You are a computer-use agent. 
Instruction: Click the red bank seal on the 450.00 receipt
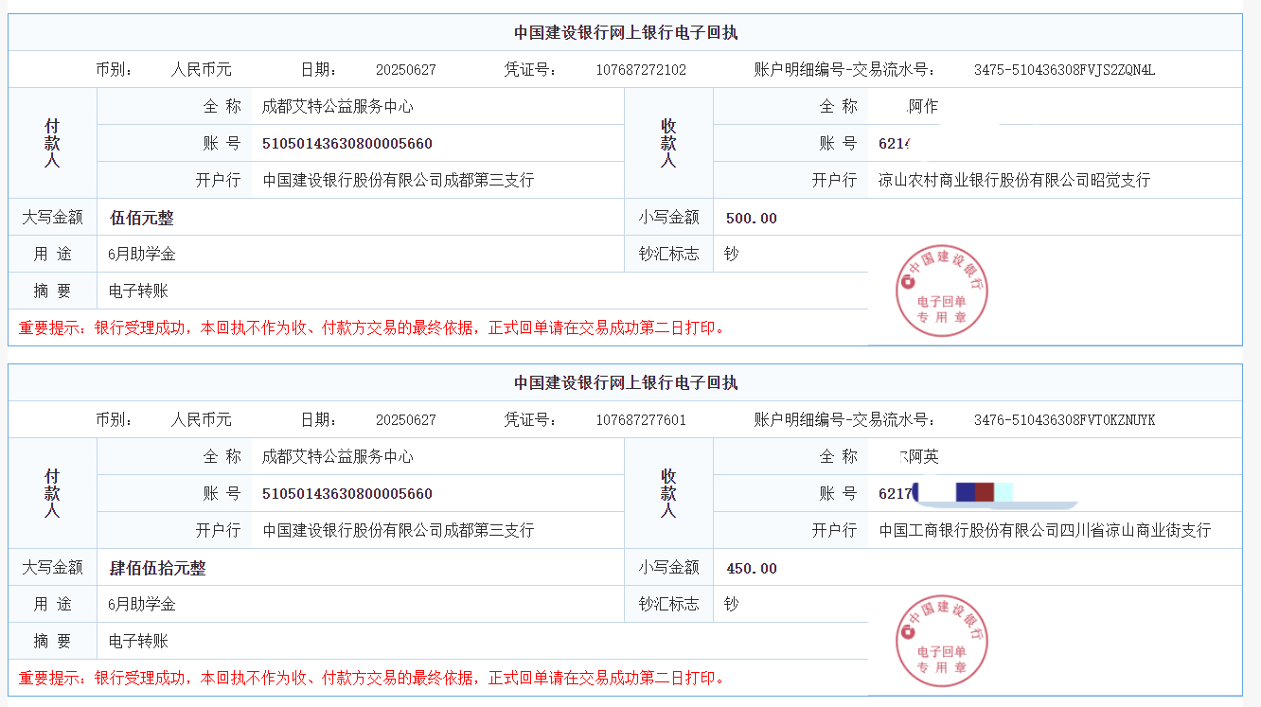pos(942,641)
